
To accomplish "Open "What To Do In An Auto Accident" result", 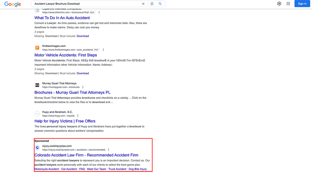I will click(x=62, y=18).
